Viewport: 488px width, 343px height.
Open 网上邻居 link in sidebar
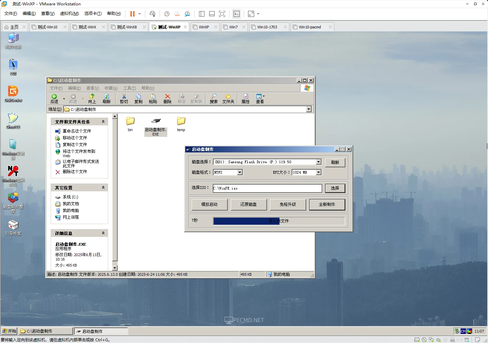click(71, 217)
